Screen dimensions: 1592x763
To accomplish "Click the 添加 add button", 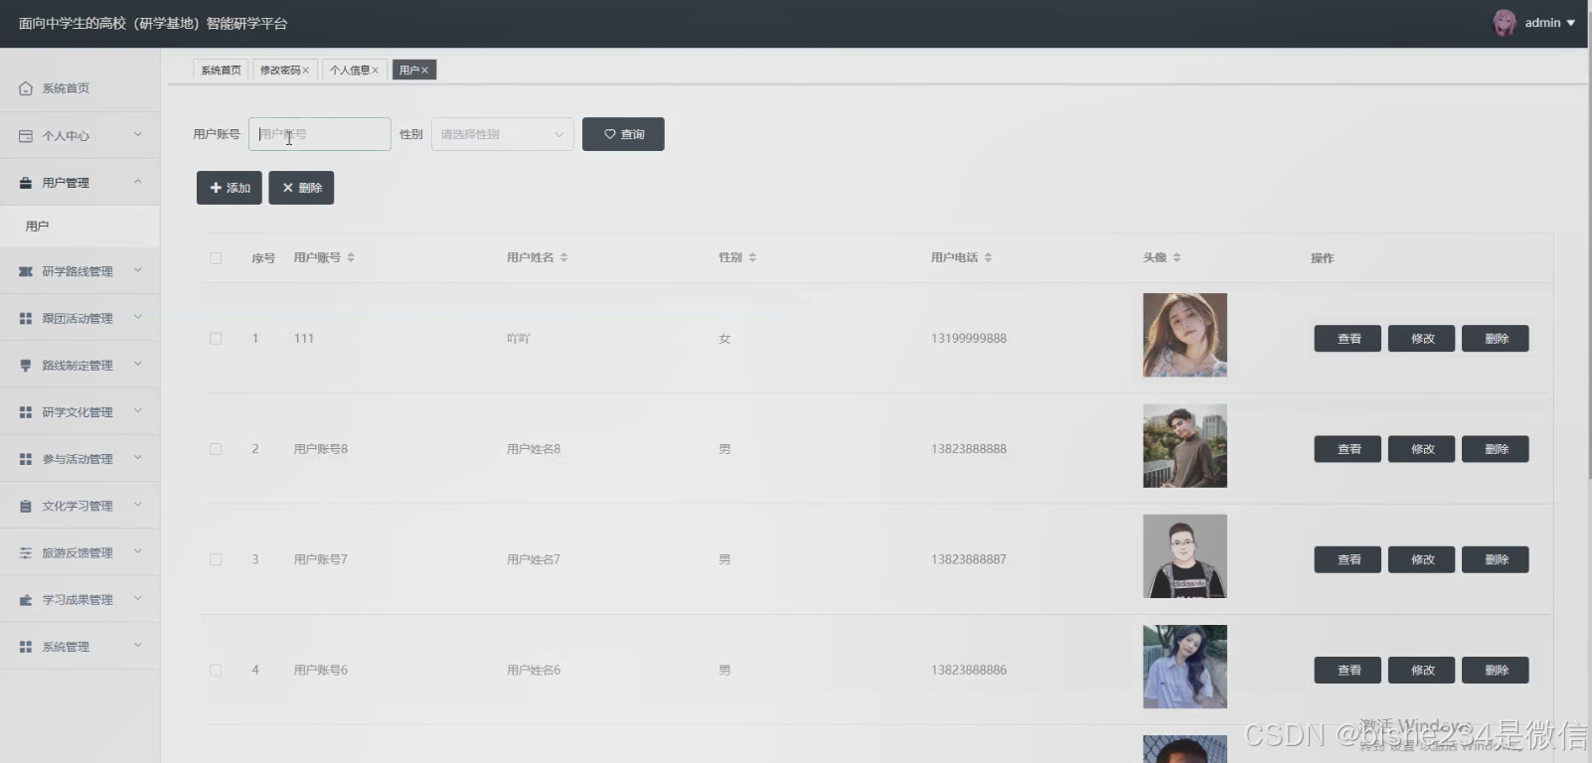I will [x=230, y=188].
